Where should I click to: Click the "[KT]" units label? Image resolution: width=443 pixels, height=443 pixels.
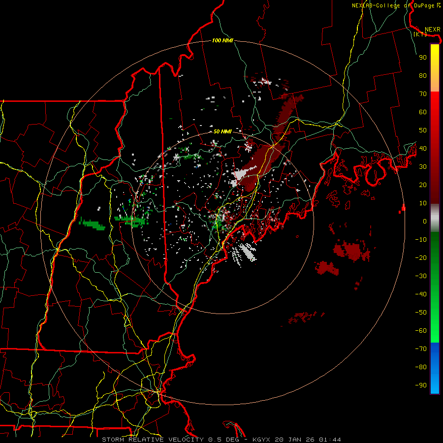420,34
